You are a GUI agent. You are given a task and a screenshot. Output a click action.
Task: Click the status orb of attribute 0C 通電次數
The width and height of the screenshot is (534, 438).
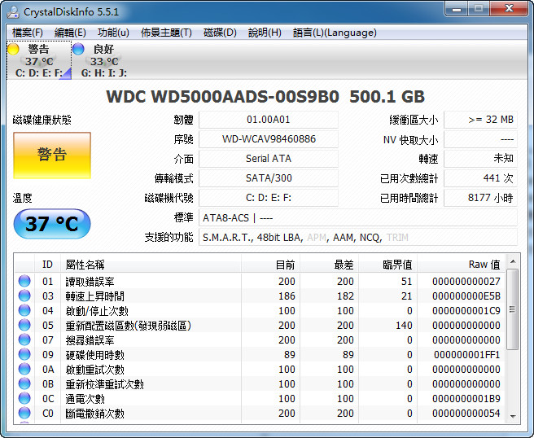(x=24, y=398)
